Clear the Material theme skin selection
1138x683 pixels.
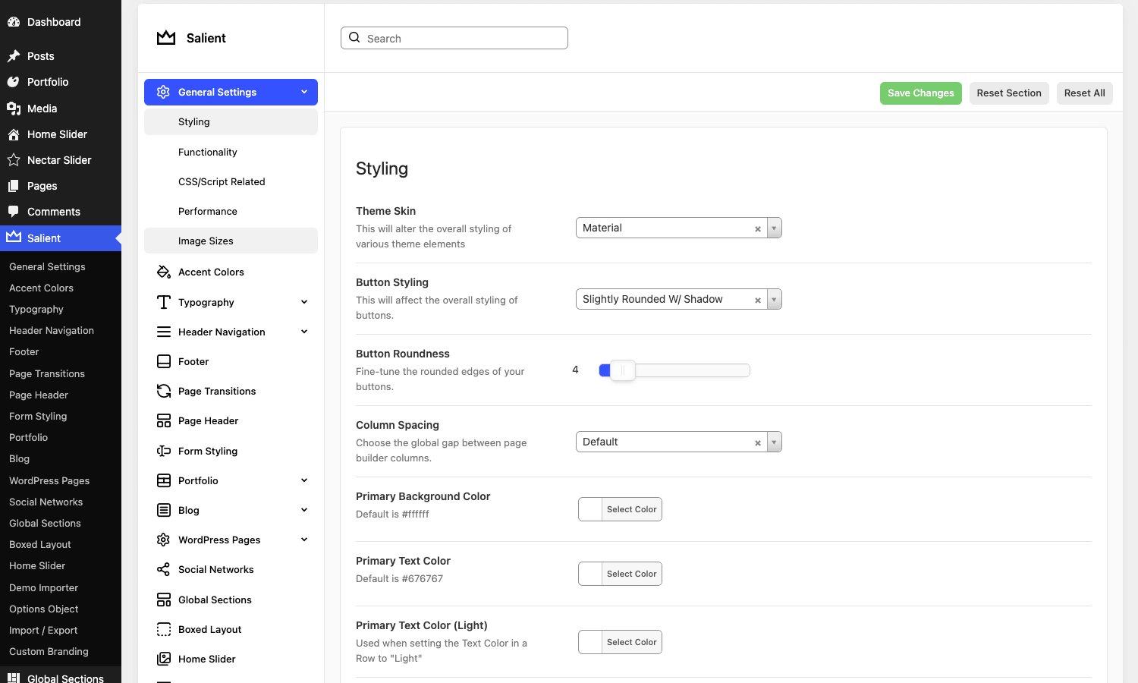coord(757,228)
